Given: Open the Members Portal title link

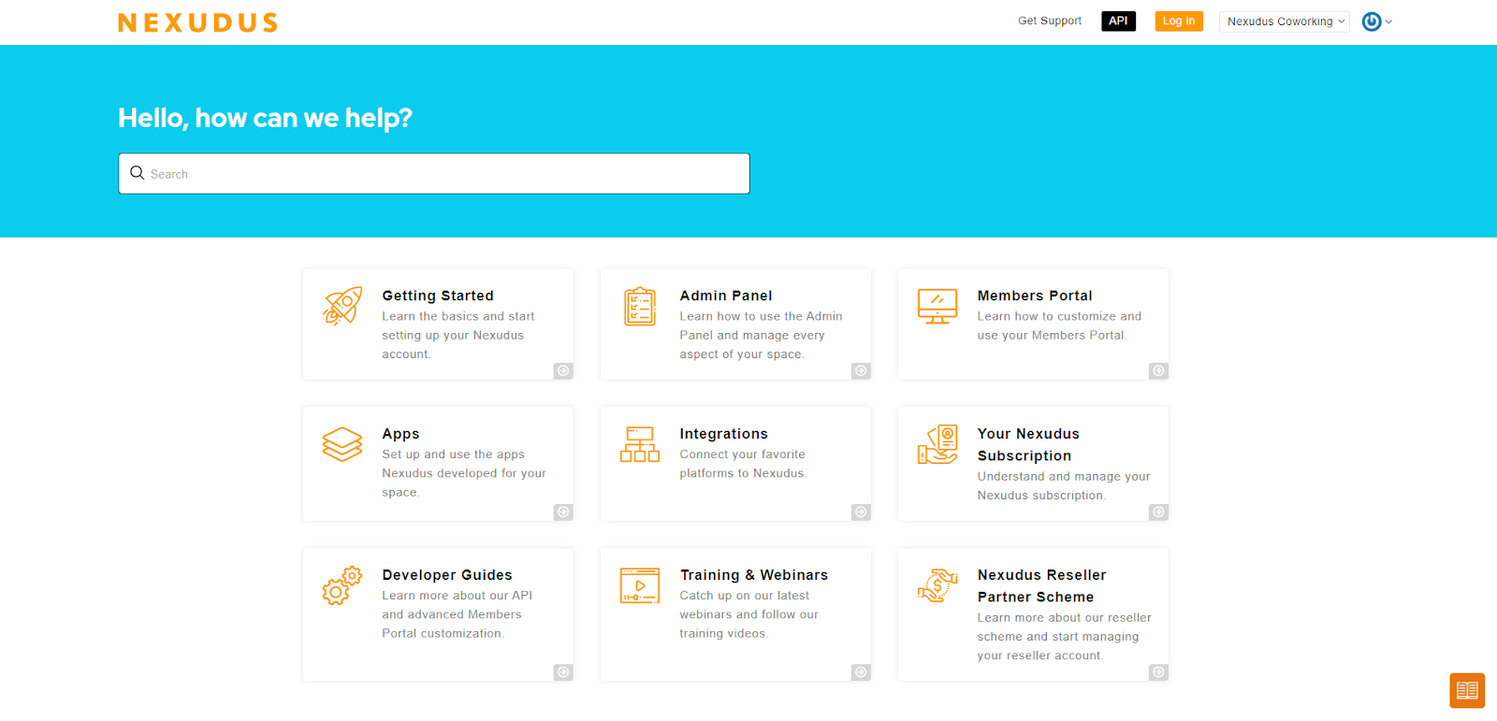Looking at the screenshot, I should [x=1035, y=296].
